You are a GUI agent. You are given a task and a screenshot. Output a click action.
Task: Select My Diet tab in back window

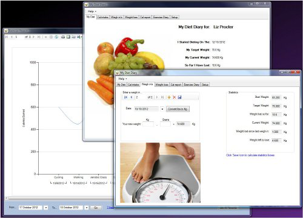pyautogui.click(x=90, y=17)
